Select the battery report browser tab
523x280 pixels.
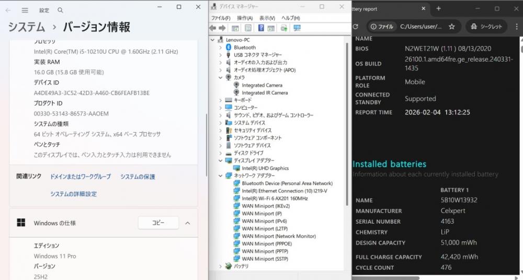387,9
